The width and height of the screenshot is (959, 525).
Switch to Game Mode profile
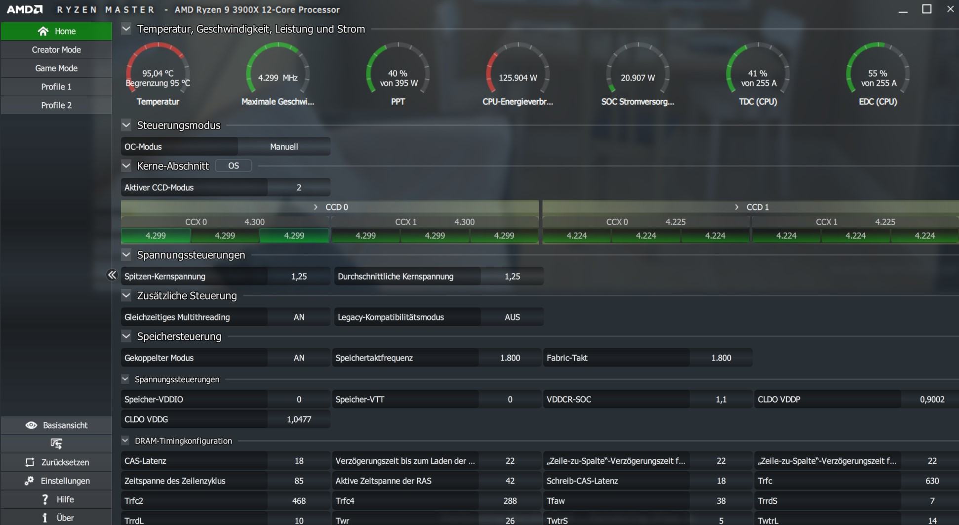coord(56,68)
